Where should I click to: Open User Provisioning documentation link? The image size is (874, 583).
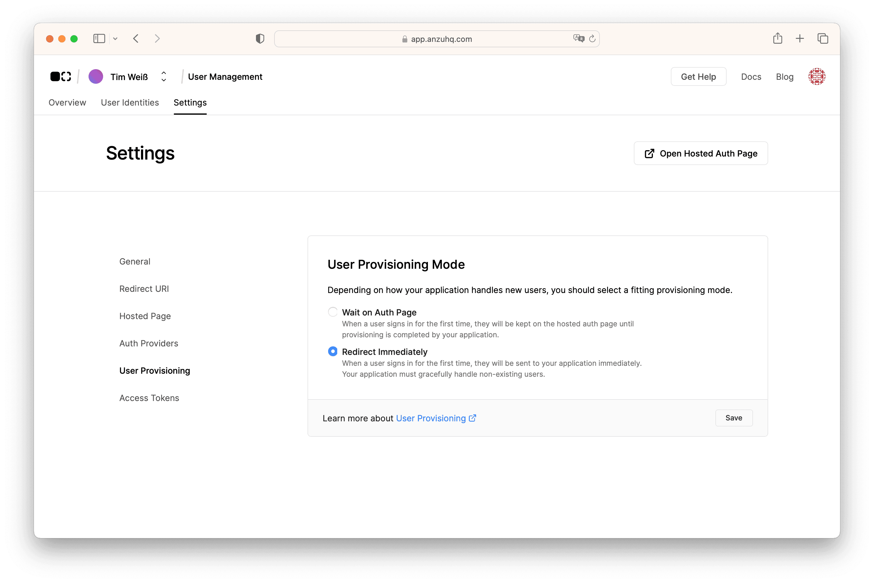pyautogui.click(x=431, y=418)
